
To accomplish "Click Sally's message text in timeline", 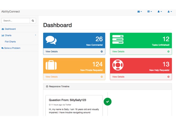I will click(74, 111).
